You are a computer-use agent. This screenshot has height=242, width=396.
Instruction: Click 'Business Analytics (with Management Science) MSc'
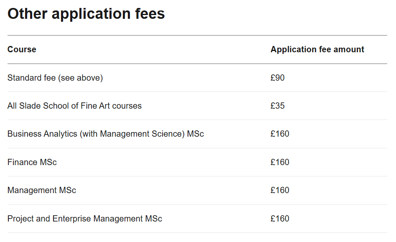[106, 134]
